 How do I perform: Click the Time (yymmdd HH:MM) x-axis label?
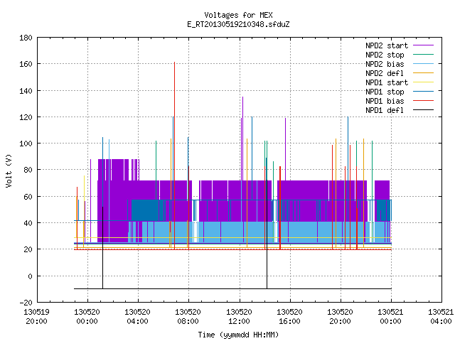[x=238, y=335]
